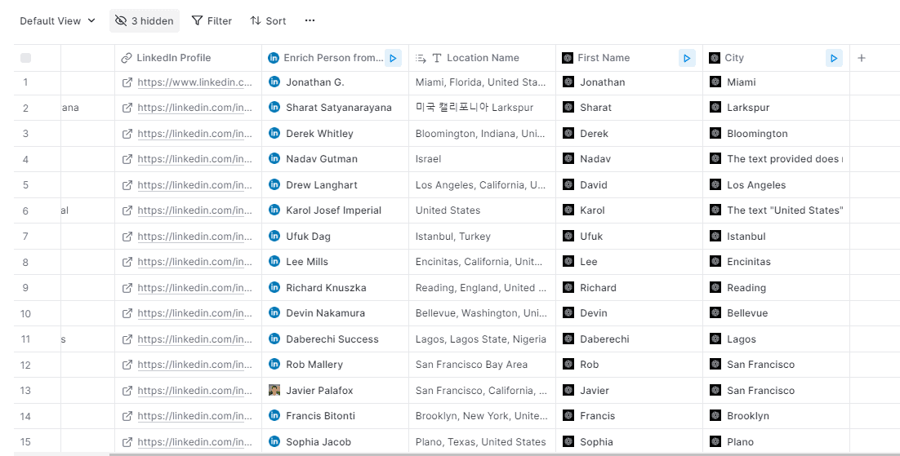Click the LinkedIn icon beside Derek Whitley

274,133
